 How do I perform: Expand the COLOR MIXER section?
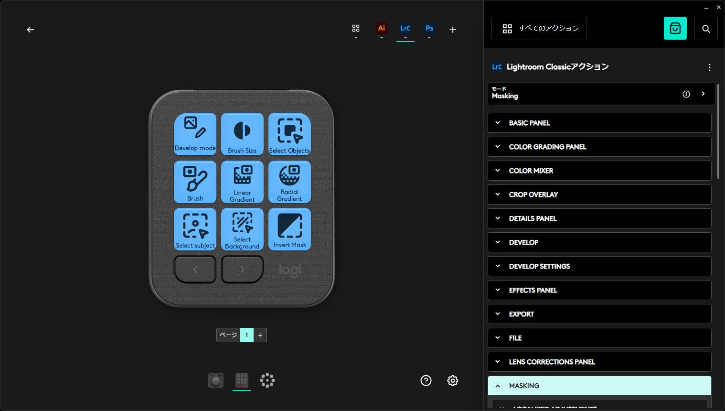[599, 171]
